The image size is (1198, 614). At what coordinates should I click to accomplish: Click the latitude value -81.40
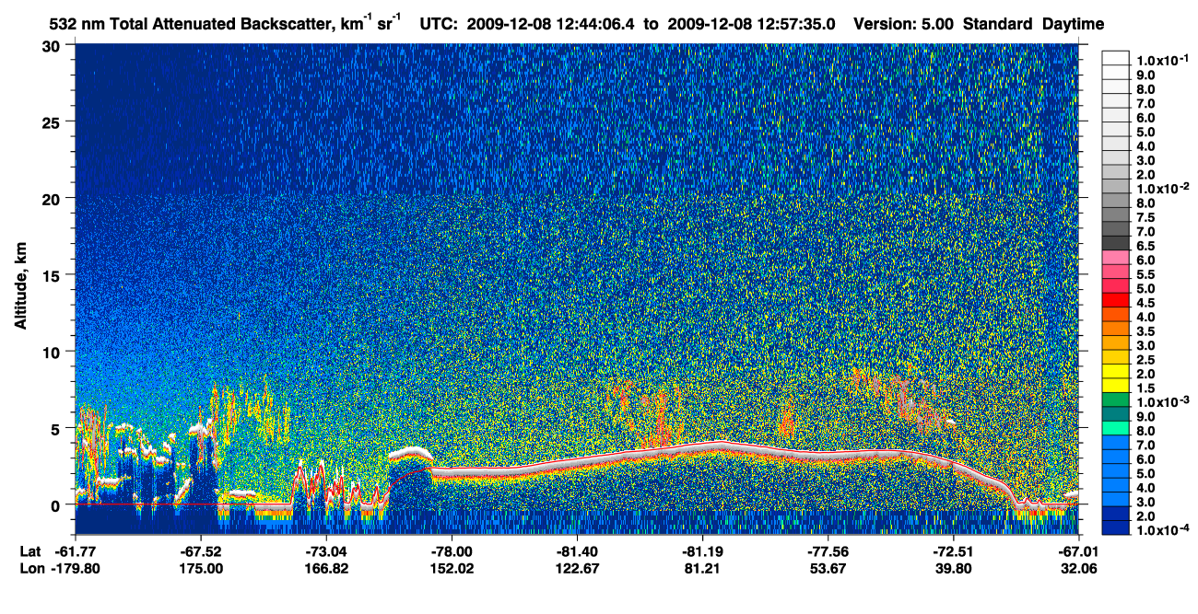point(577,551)
